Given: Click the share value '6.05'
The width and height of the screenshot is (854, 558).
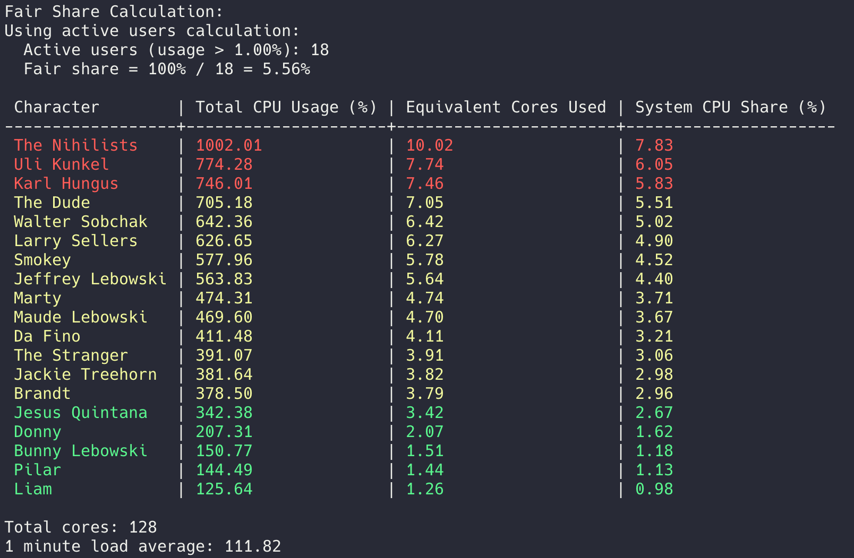Looking at the screenshot, I should (654, 164).
